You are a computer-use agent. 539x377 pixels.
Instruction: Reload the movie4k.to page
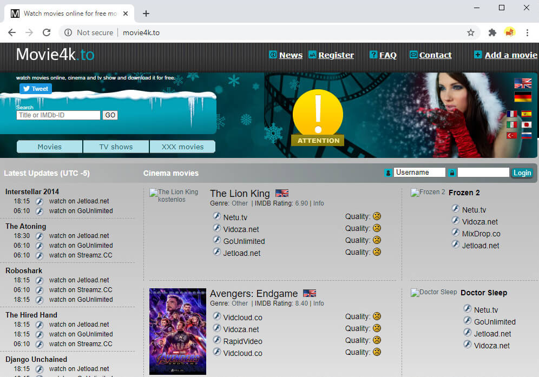click(47, 32)
